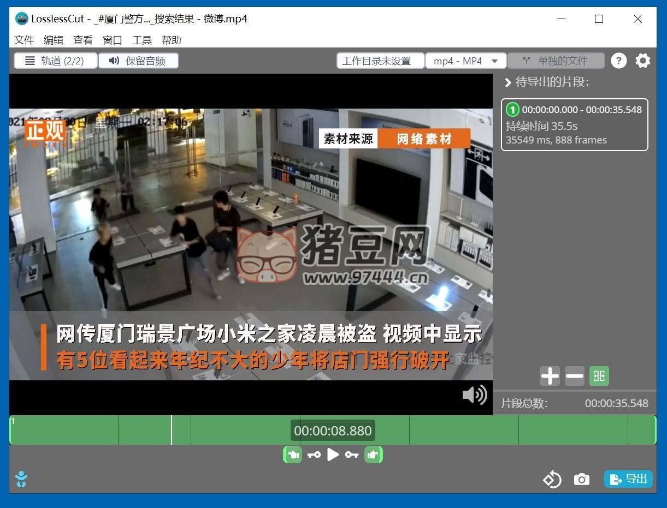Screen dimensions: 667x508
Task: Set cut end with right hand icon
Action: pos(373,455)
